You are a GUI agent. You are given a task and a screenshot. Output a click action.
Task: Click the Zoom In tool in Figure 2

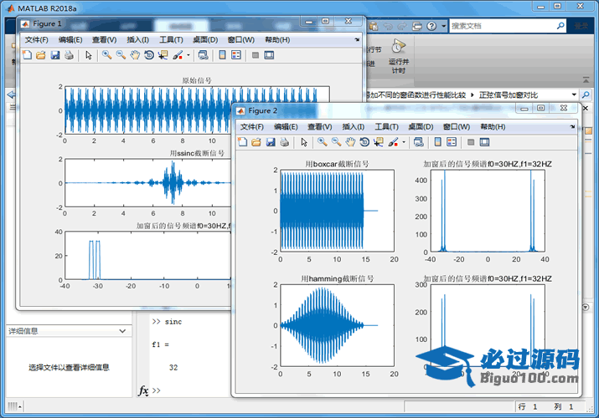point(322,142)
